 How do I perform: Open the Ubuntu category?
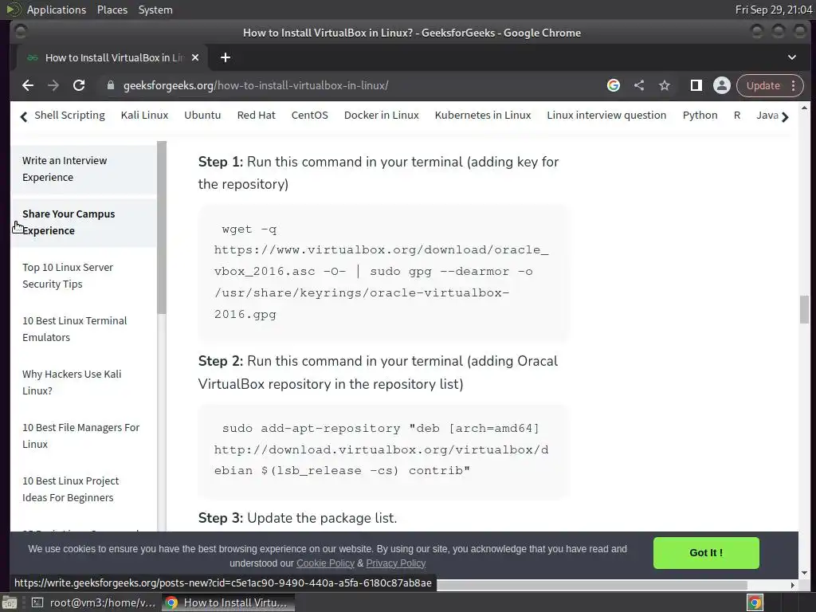(x=202, y=115)
